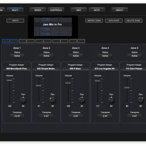Click Zone 4 volume fader handle
Viewport: 146px width, 146px height.
tap(97, 81)
